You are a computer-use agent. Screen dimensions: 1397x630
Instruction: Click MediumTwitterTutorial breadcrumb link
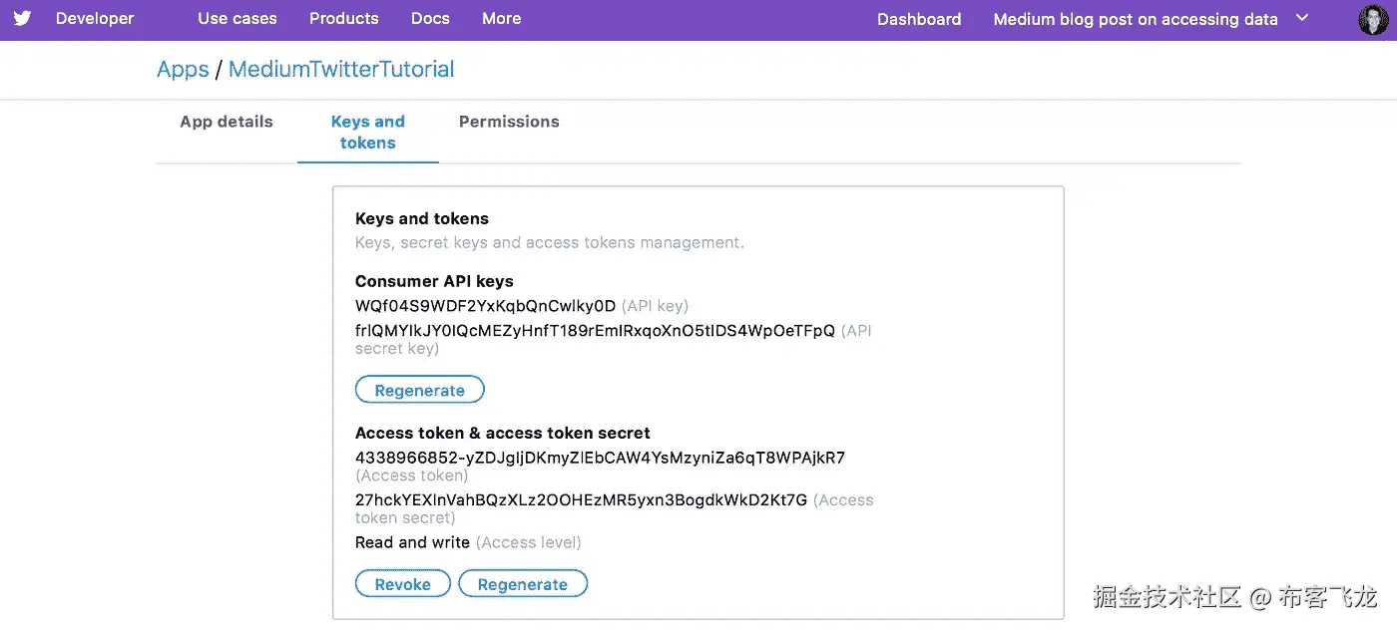click(341, 70)
